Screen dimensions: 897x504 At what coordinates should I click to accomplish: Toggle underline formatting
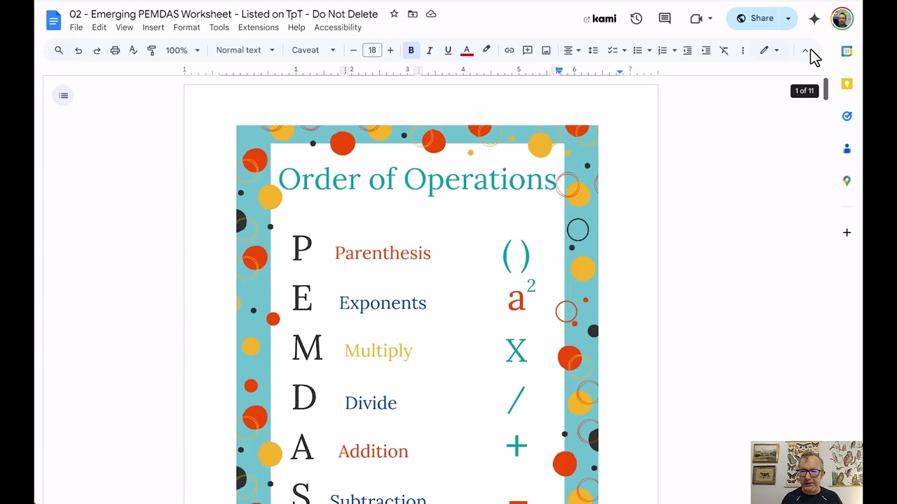(448, 50)
